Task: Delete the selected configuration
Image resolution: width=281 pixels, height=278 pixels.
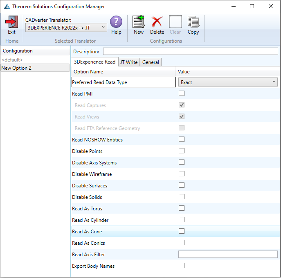Action: coord(157,22)
